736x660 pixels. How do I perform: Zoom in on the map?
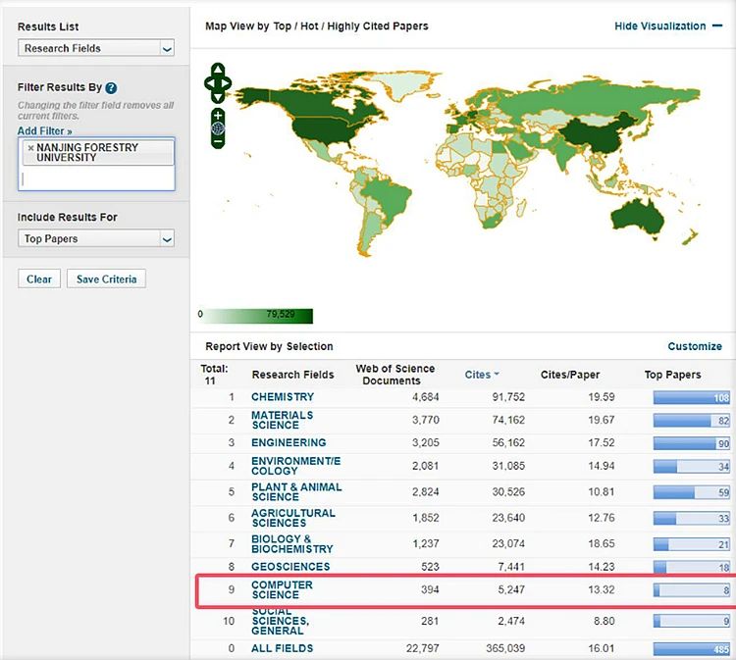pyautogui.click(x=218, y=115)
